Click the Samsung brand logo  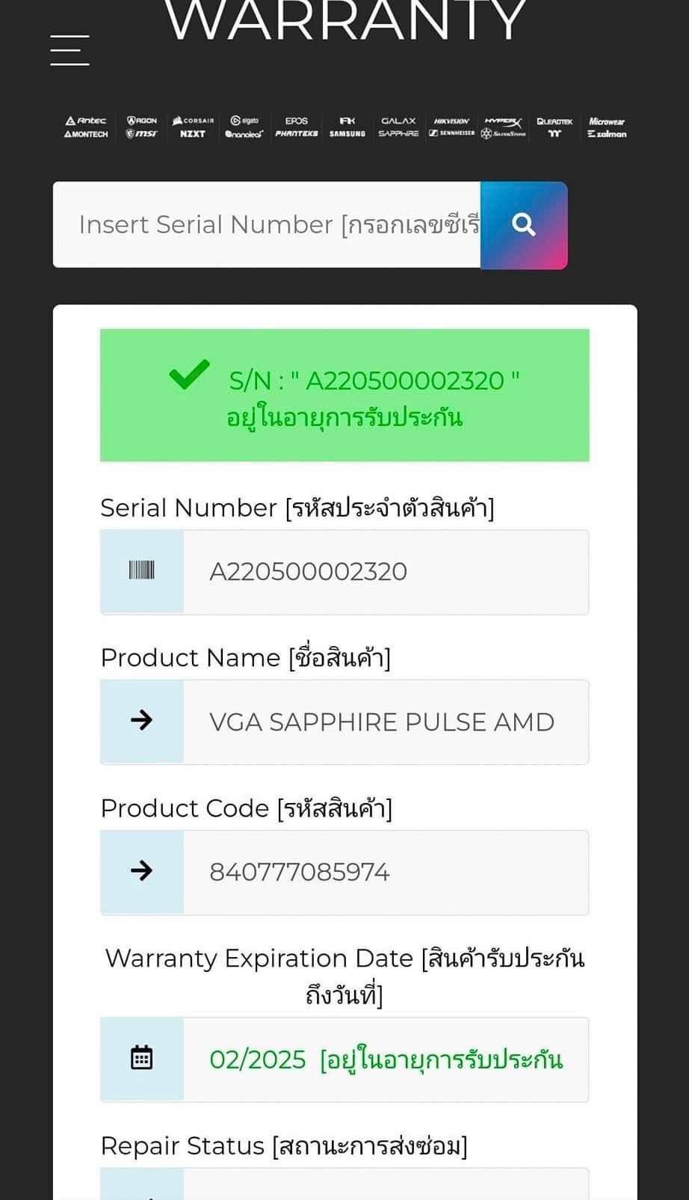[x=347, y=135]
